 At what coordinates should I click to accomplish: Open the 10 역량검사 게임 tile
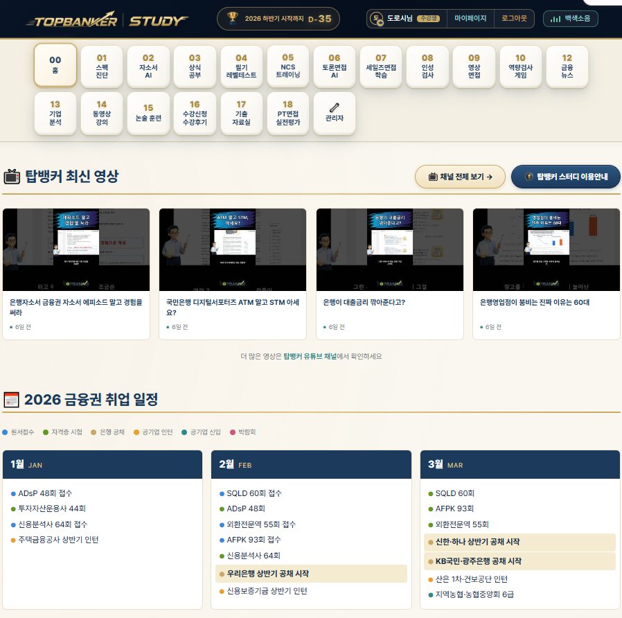point(520,67)
